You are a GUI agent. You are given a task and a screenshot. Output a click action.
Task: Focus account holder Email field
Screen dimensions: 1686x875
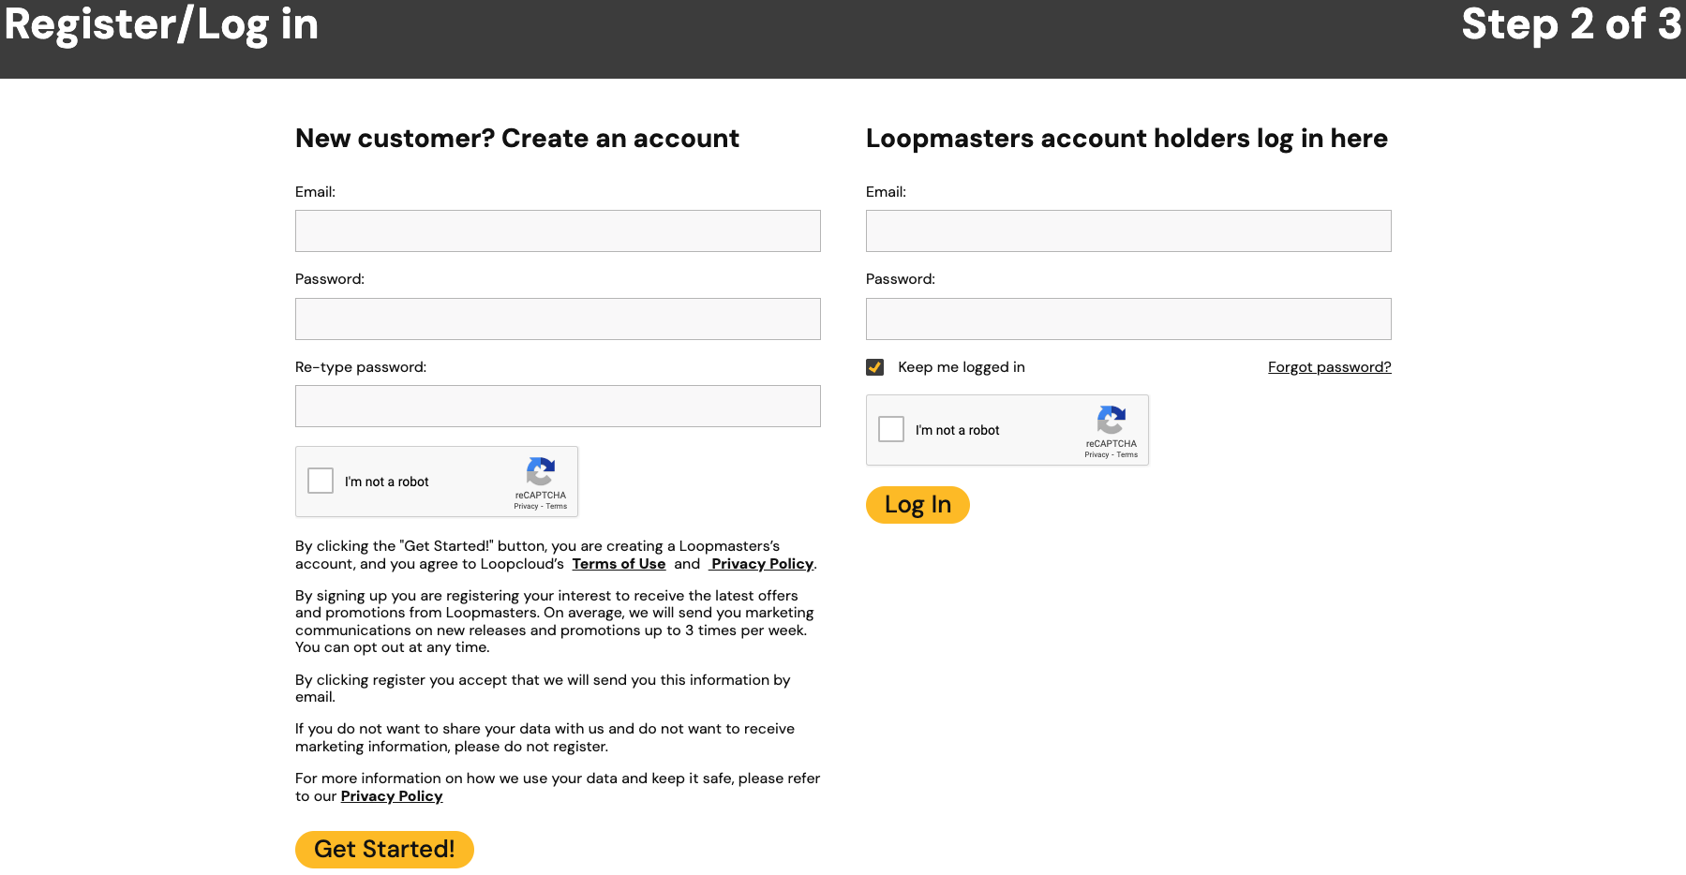[1128, 231]
